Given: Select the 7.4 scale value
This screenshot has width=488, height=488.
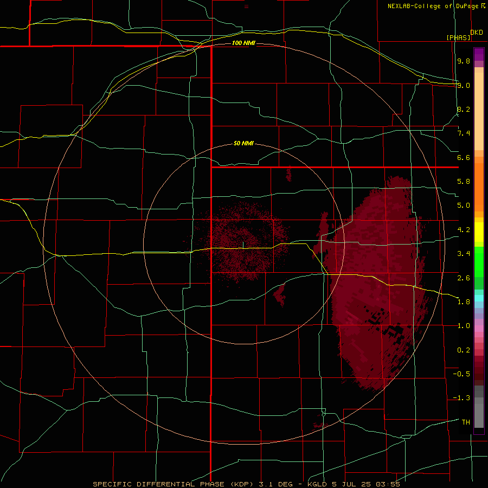Looking at the screenshot, I should tap(464, 133).
